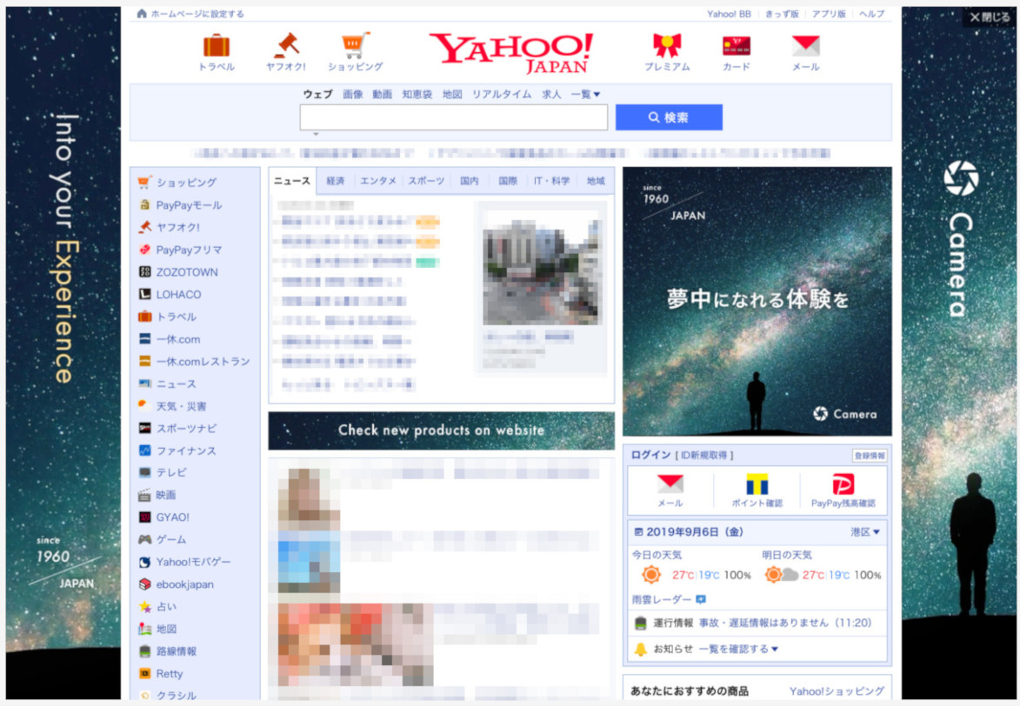Click the 雨雲レーダー radar icon
This screenshot has width=1020, height=707.
pyautogui.click(x=701, y=599)
